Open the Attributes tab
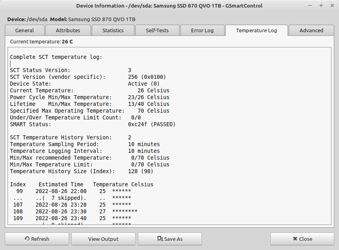Image resolution: width=339 pixels, height=250 pixels. (68, 30)
